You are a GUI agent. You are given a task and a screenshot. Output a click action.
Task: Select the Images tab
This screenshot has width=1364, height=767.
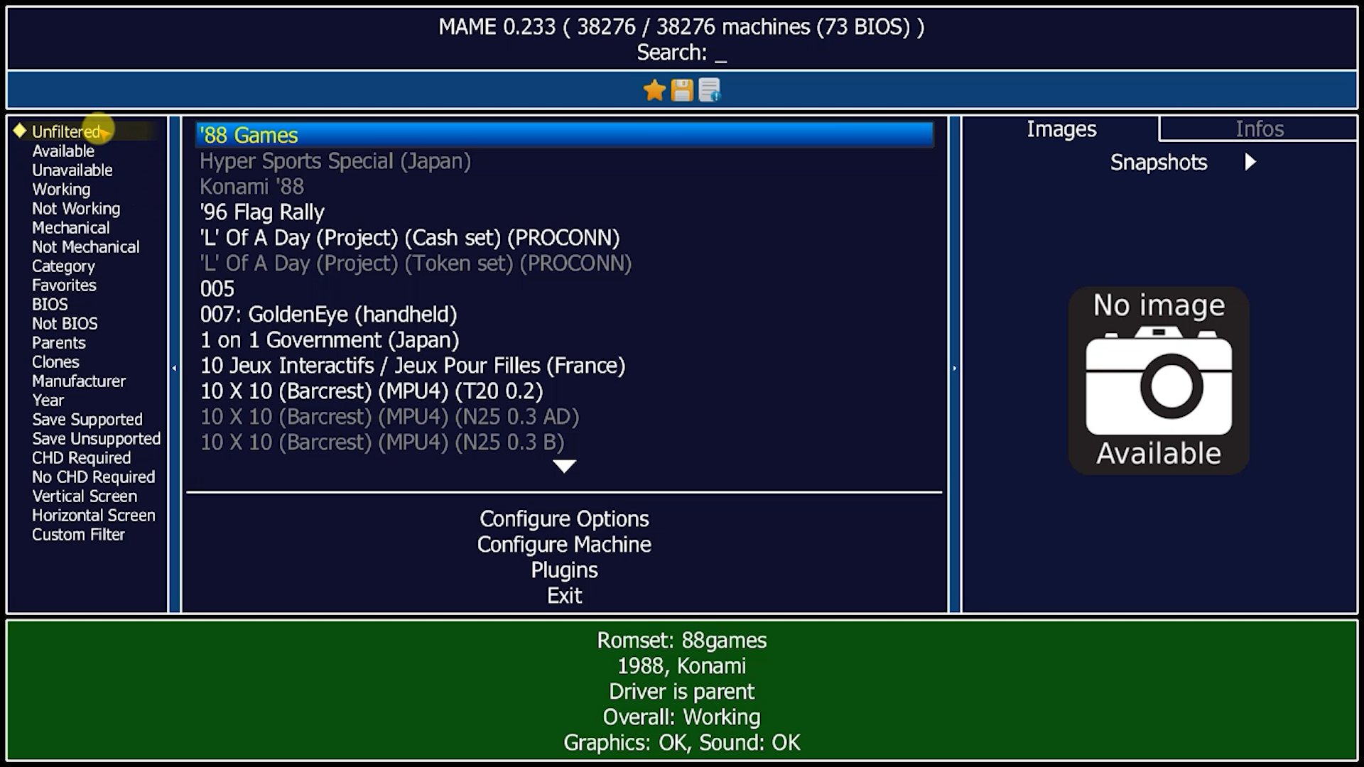point(1061,129)
